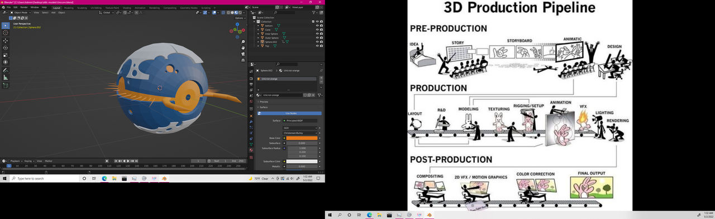Screen dimensions: 715x219
Task: Open the GGX distribution dropdown
Action: 300,128
